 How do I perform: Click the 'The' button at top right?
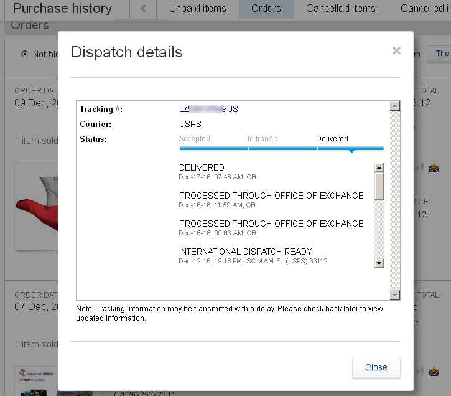(439, 54)
